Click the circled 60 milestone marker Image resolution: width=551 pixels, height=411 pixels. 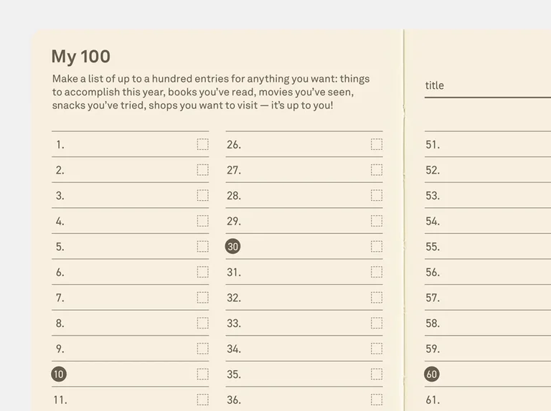coord(431,374)
